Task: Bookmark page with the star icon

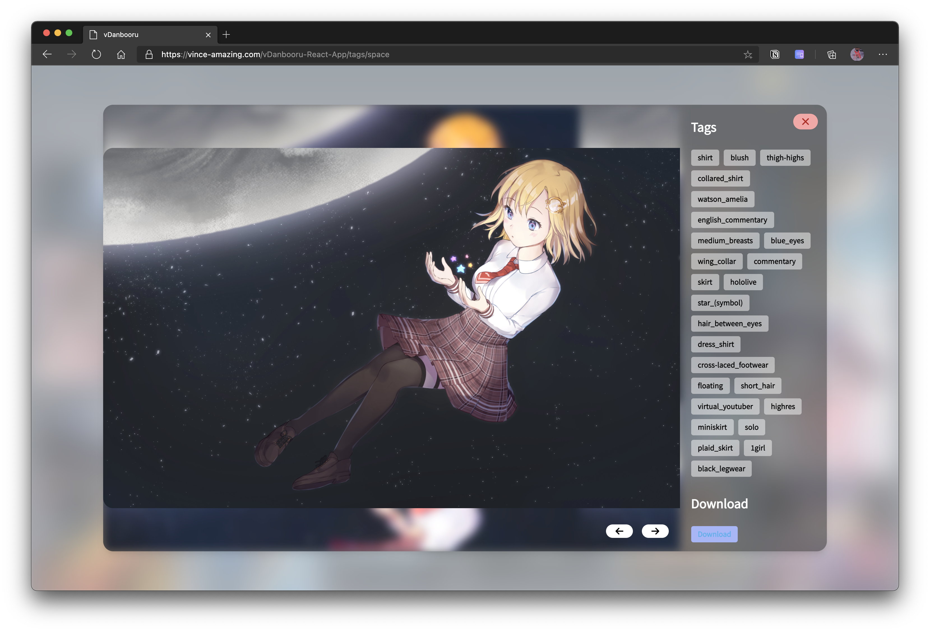Action: click(x=748, y=54)
